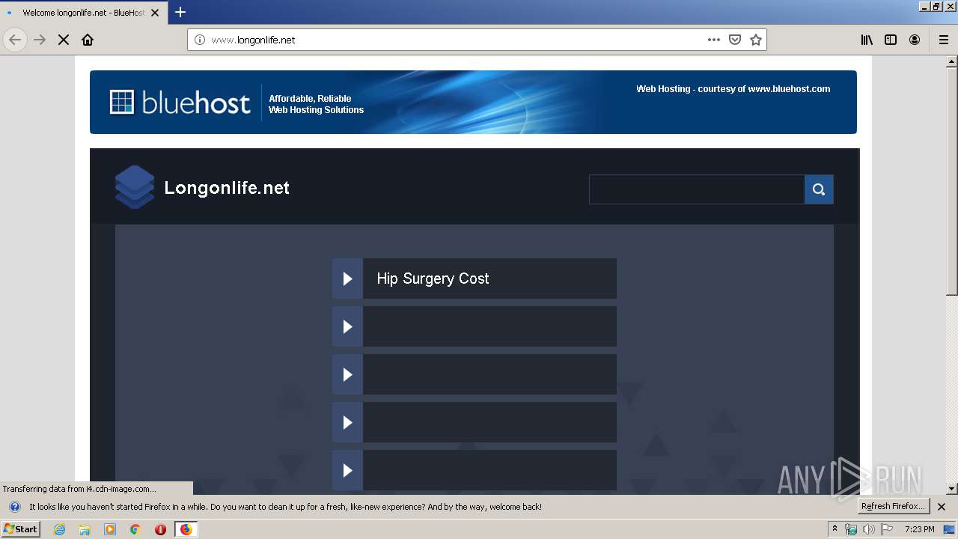Click the Longonlife.net site title
The image size is (958, 539).
pos(227,188)
